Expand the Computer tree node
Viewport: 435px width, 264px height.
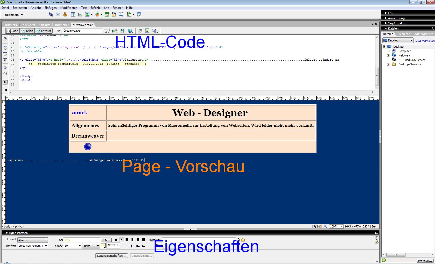[388, 51]
